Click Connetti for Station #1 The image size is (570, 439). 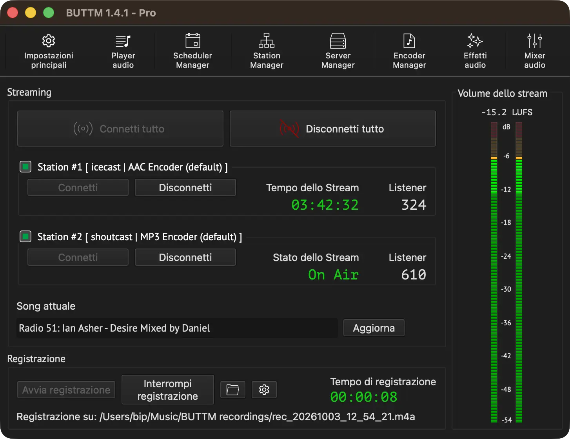coord(78,187)
